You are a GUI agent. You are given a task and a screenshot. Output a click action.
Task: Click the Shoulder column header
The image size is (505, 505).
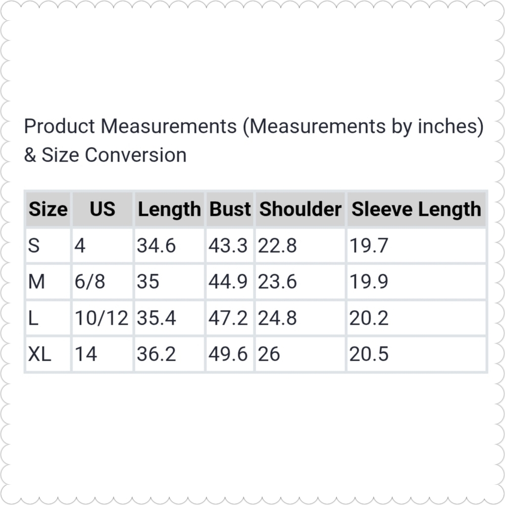coord(300,209)
